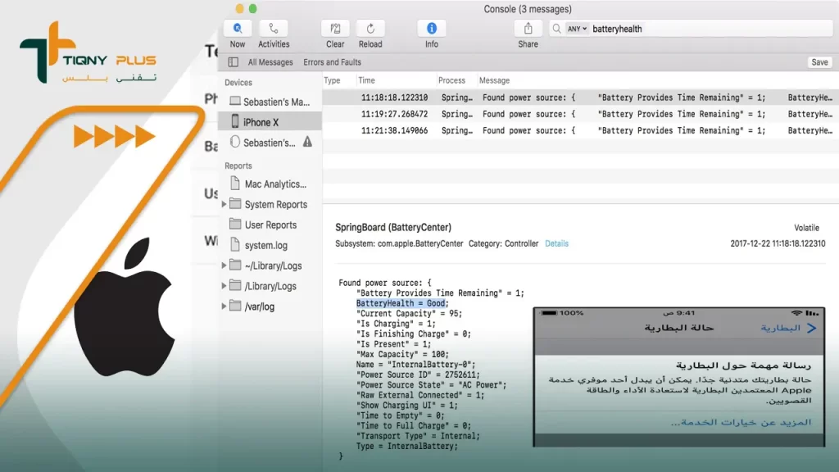Click the /var/log folder icon
This screenshot has height=472, width=839.
pyautogui.click(x=235, y=306)
